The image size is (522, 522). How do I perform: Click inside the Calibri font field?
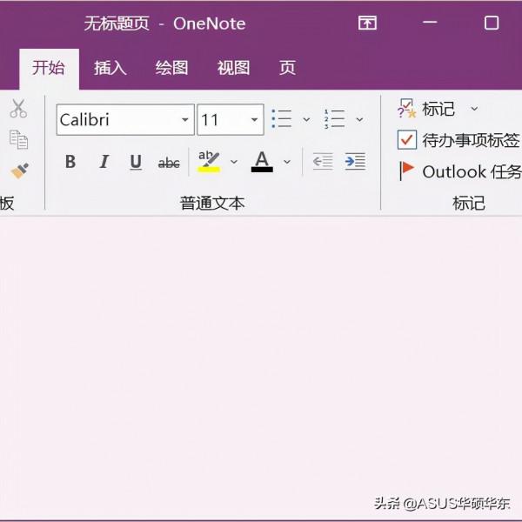click(x=125, y=119)
